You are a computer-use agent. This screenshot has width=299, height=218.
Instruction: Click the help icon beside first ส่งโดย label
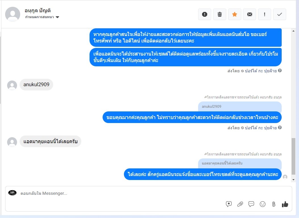tap(280, 71)
